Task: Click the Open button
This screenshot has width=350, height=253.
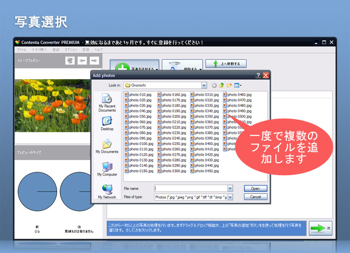Action: pos(256,188)
